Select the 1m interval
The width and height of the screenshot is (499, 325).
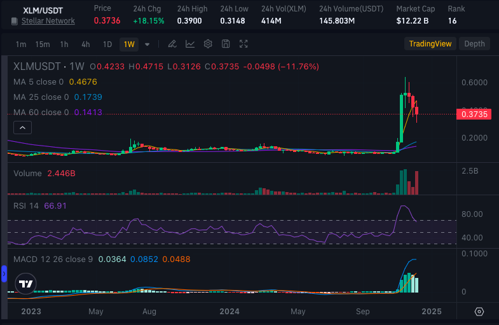[x=21, y=45]
